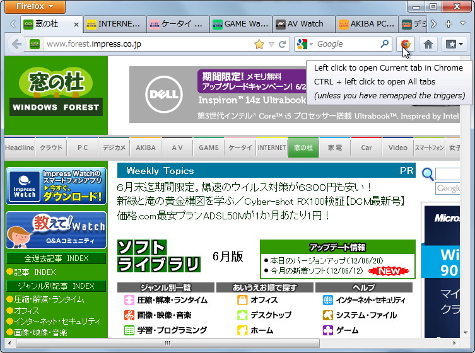Open the Dell Inspiron banner ad
The image size is (475, 353).
[294, 95]
